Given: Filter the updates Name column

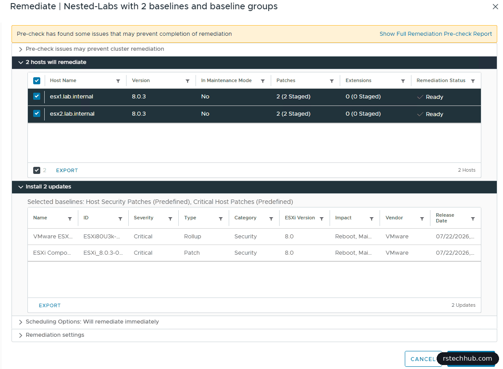Looking at the screenshot, I should tap(70, 218).
